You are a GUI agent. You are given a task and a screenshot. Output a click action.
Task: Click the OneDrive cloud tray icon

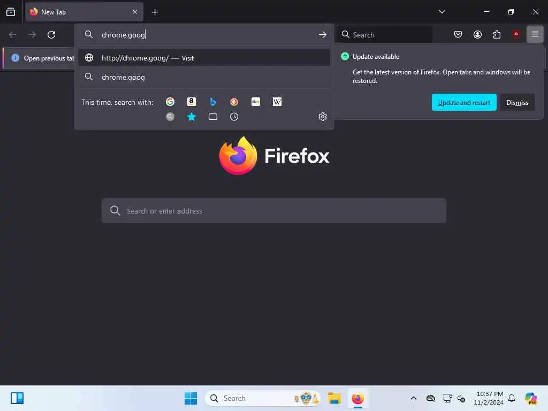[431, 398]
